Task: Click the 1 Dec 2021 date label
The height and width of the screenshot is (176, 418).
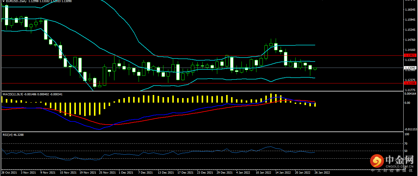Action: point(126,173)
